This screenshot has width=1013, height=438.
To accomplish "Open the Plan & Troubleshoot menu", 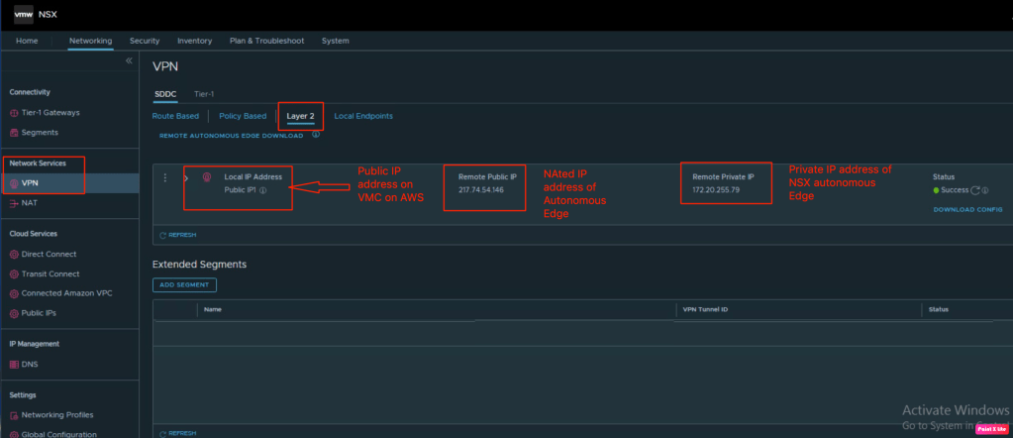I will click(x=266, y=41).
